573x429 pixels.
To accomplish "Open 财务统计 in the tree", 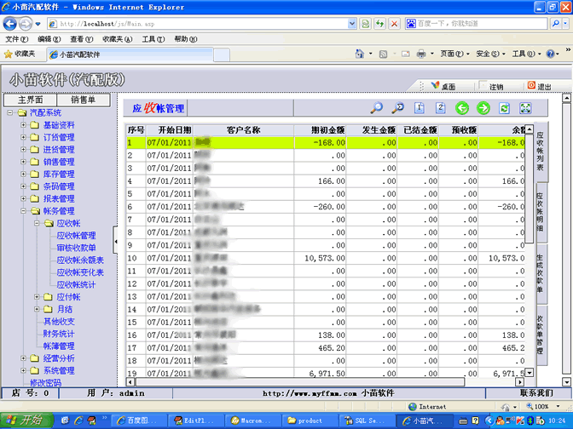I will pyautogui.click(x=59, y=334).
